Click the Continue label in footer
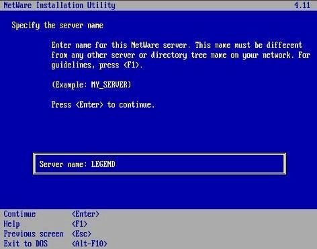317x249 pixels. pos(19,214)
